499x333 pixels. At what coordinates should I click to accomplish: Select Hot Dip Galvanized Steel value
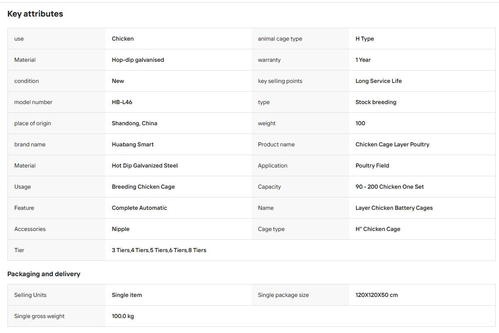coord(145,165)
